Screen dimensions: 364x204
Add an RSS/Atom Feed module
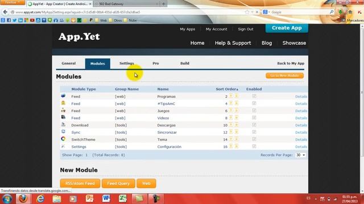pos(80,184)
